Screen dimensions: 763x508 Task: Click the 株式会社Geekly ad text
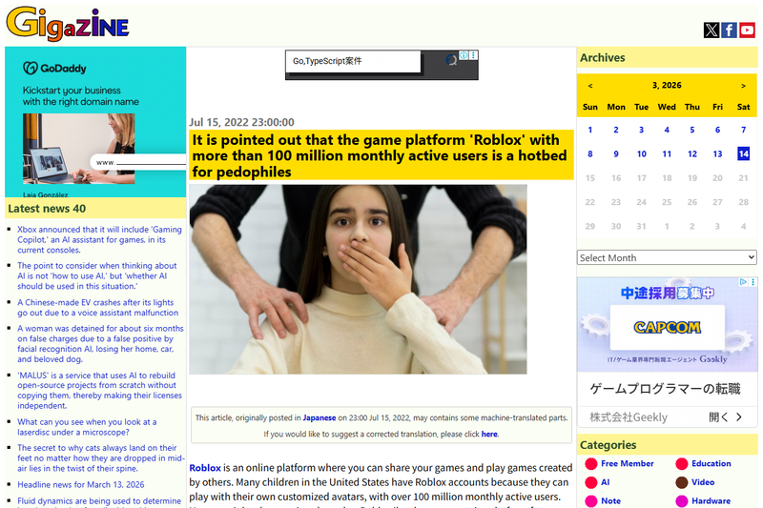click(x=629, y=417)
